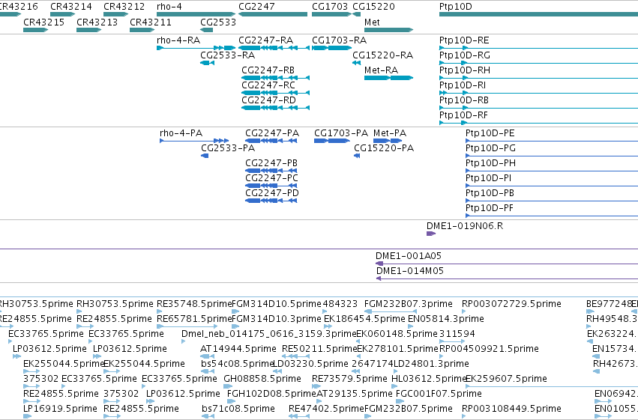
Task: Open transcript CG1703-RA
Action: point(340,40)
